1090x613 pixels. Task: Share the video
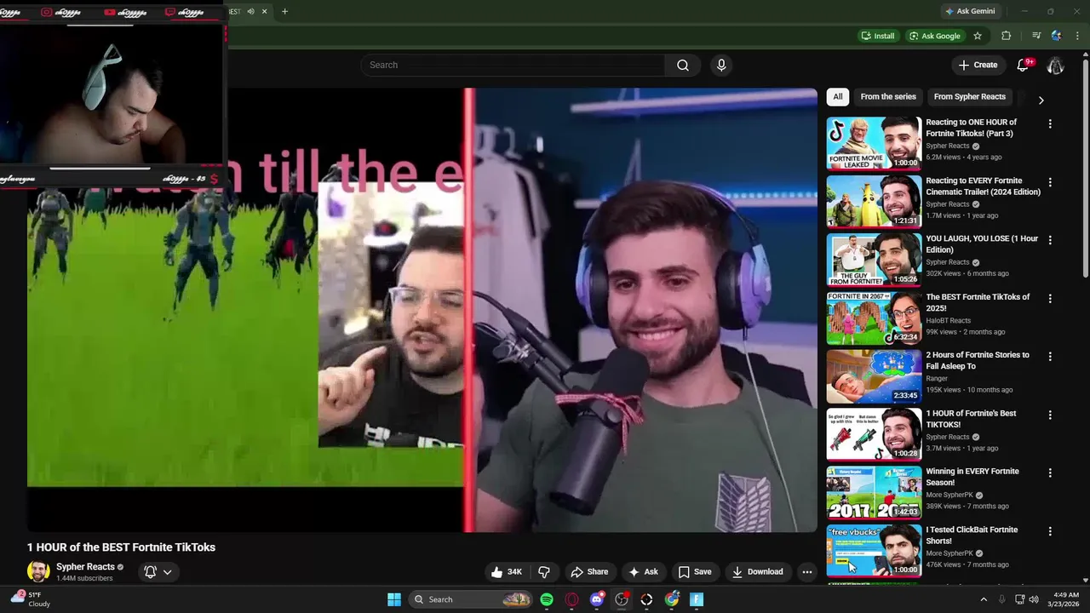click(x=589, y=572)
